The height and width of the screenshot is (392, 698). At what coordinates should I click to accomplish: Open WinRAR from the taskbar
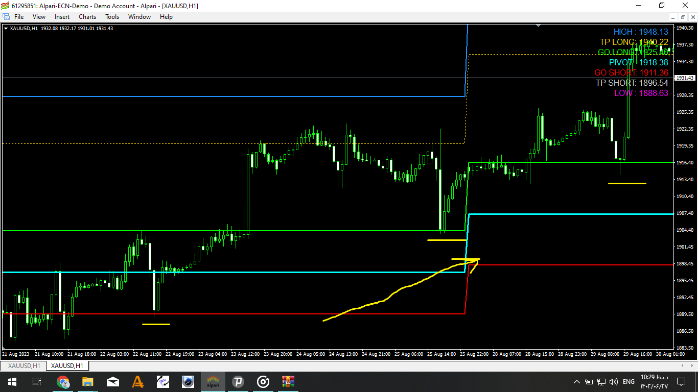tap(288, 382)
